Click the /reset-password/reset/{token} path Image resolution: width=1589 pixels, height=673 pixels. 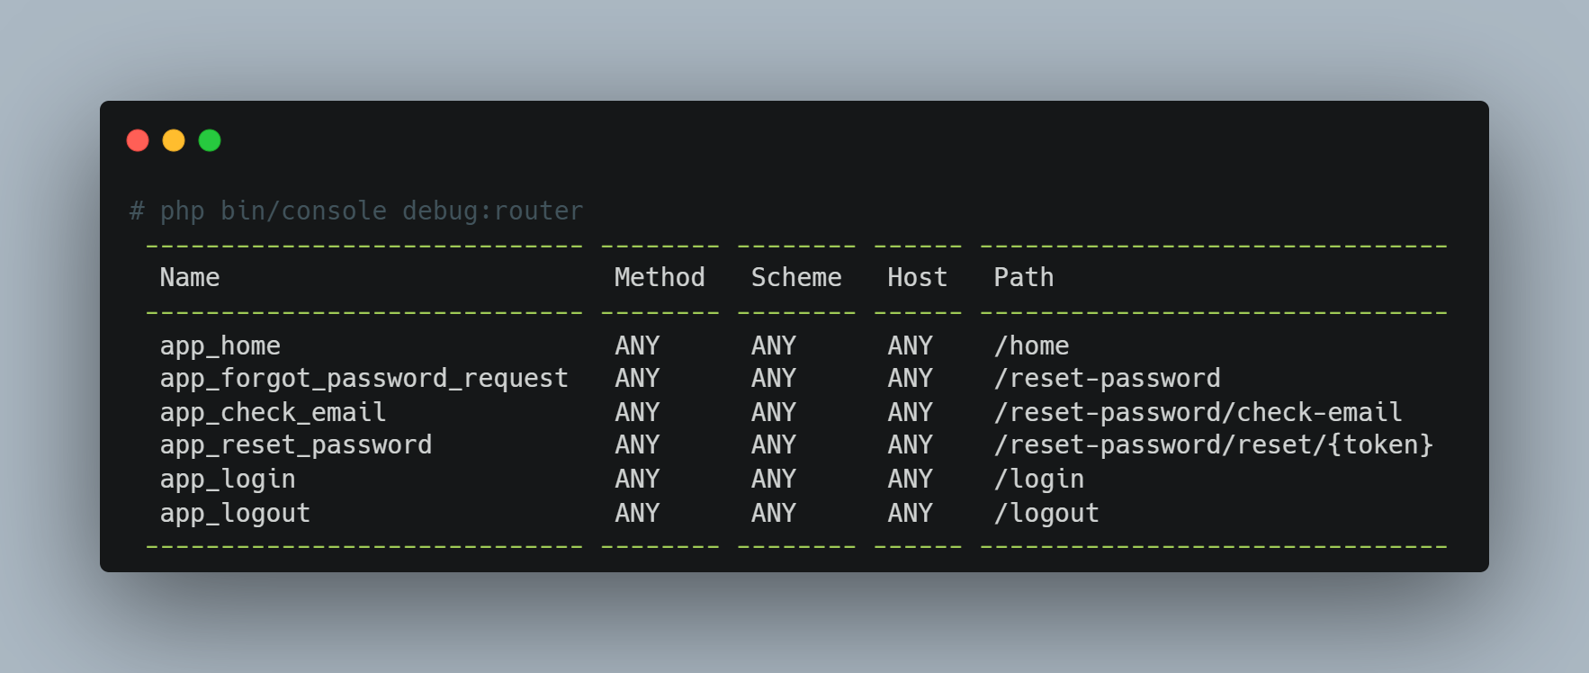pos(1213,444)
